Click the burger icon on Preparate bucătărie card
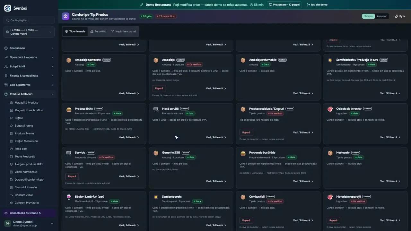The width and height of the screenshot is (411, 231). [x=243, y=153]
